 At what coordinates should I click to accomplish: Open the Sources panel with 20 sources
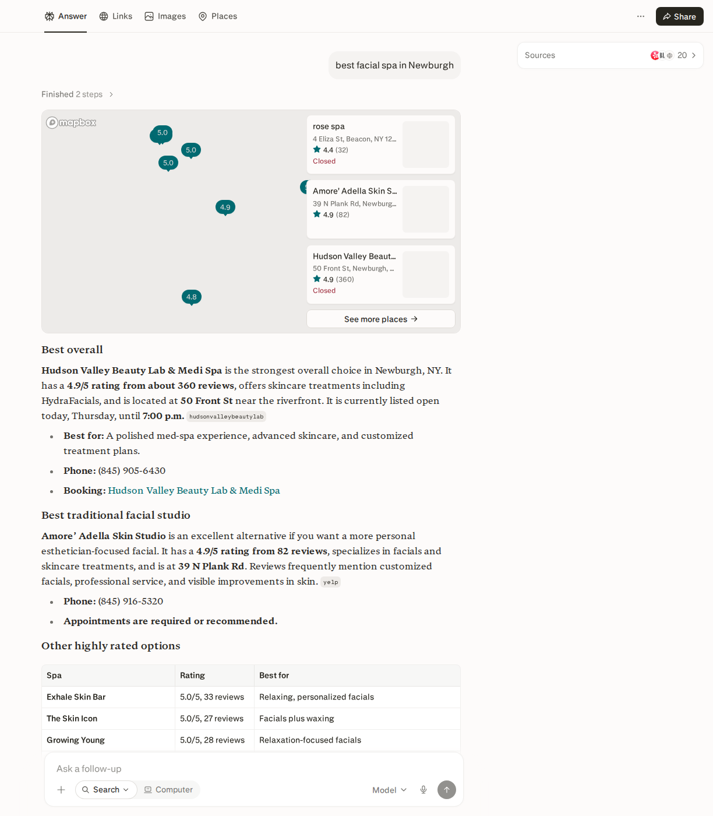(610, 55)
